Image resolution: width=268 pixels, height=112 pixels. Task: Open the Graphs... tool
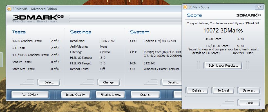[x=146, y=95]
